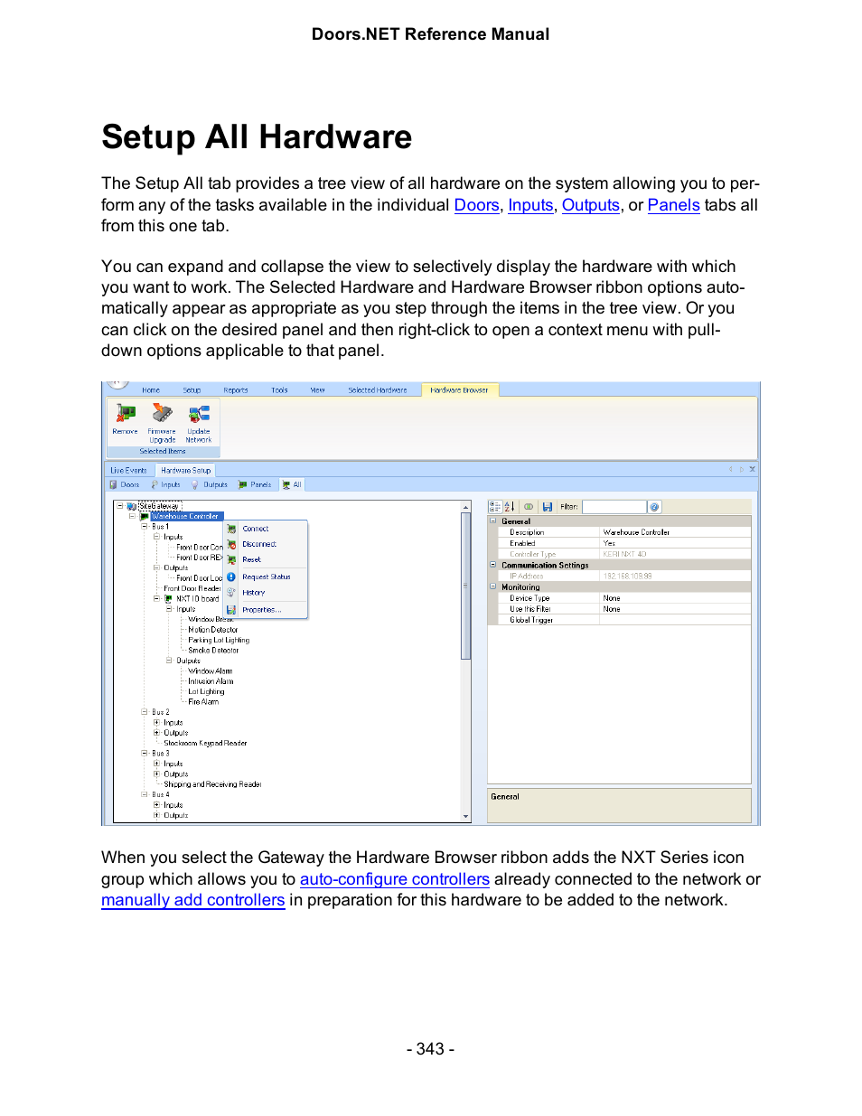862x1116 pixels.
Task: Follow the Panels hyperlink in the paragraph
Action: [x=674, y=205]
